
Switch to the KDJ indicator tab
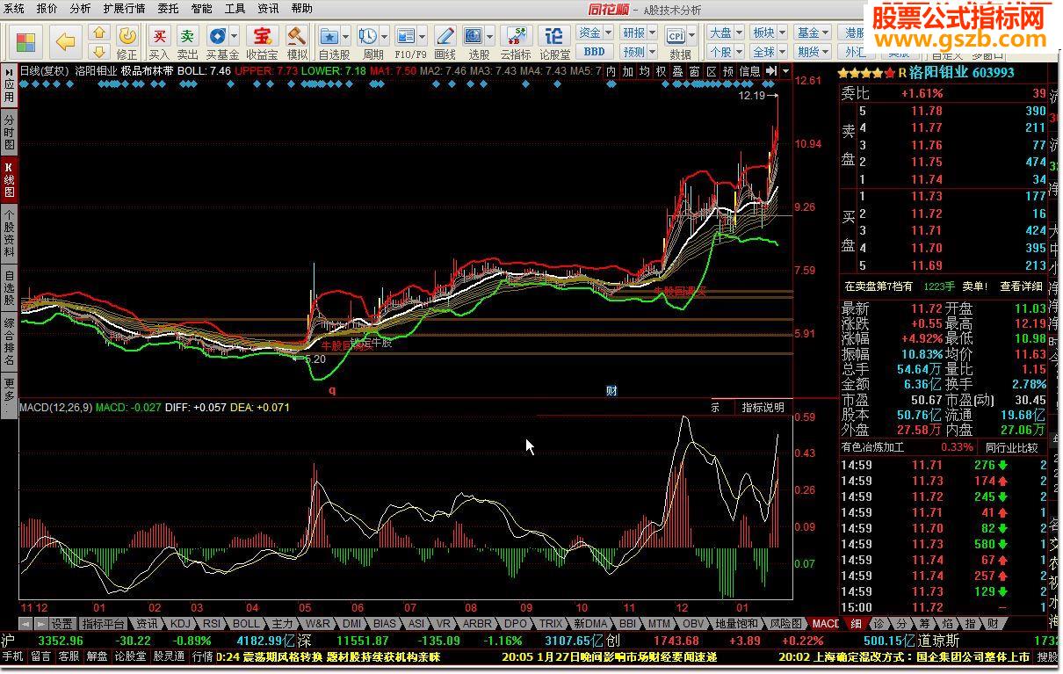pos(180,624)
